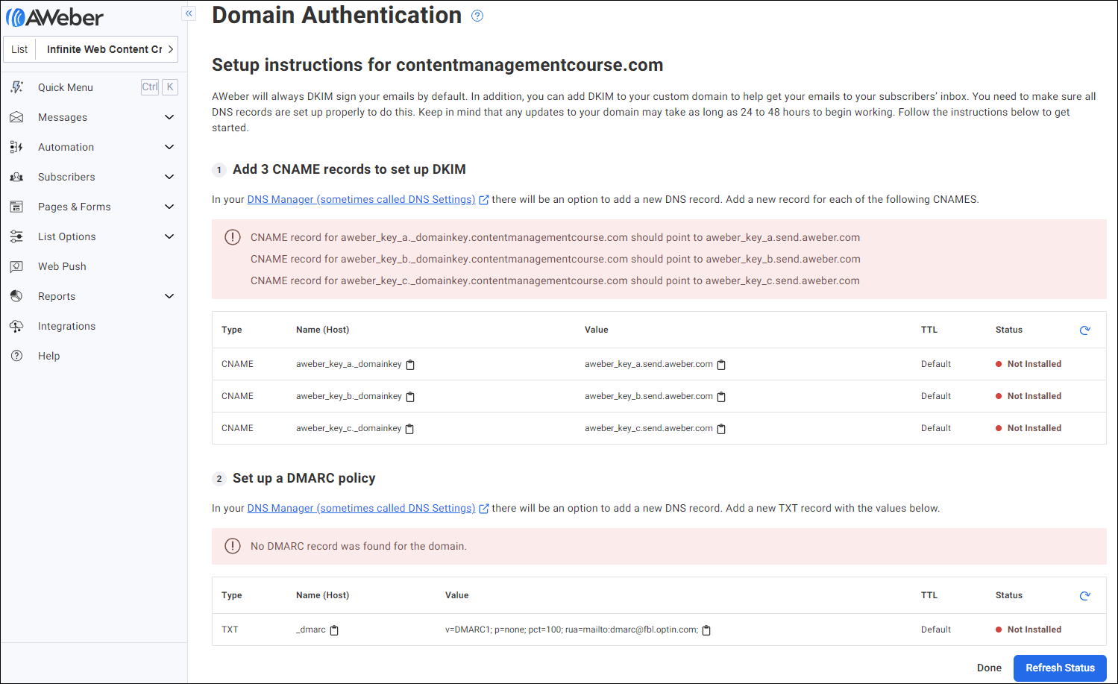Open Web Push page
This screenshot has width=1118, height=684.
click(62, 266)
